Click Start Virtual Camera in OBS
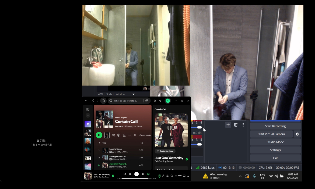The image size is (315, 189). click(x=271, y=134)
